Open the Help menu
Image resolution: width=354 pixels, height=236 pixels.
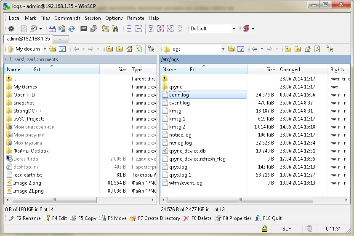point(154,18)
